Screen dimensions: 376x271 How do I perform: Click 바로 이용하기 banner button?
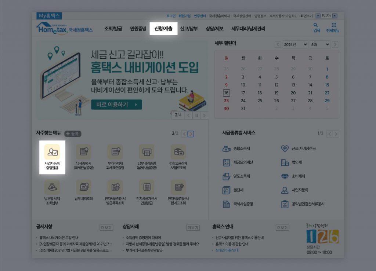tap(116, 105)
